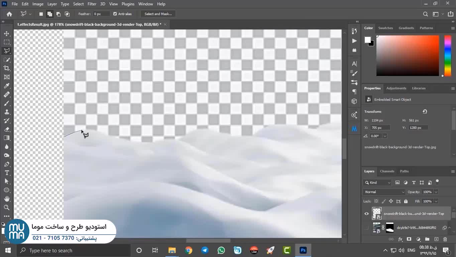Image resolution: width=456 pixels, height=257 pixels.
Task: Expand the layer Opacity dropdown arrow
Action: (436, 192)
